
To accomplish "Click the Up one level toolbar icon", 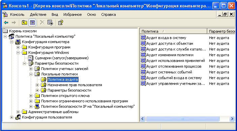I will pyautogui.click(x=24, y=23).
